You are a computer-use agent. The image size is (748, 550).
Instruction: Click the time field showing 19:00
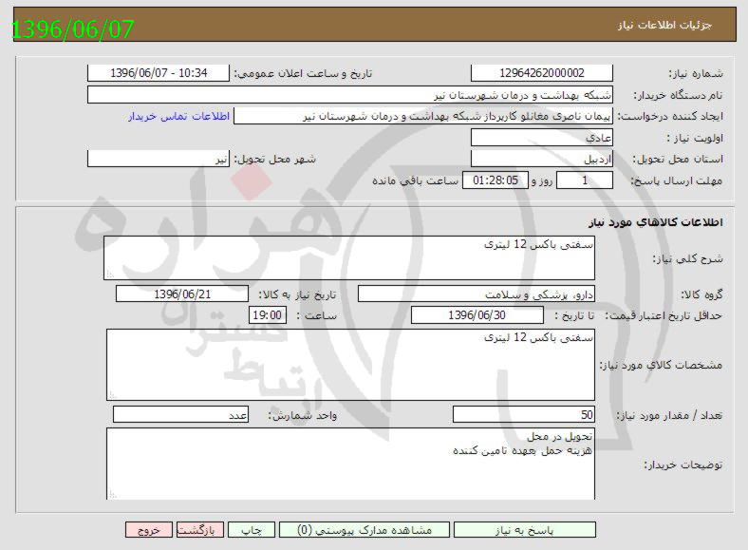coord(268,315)
